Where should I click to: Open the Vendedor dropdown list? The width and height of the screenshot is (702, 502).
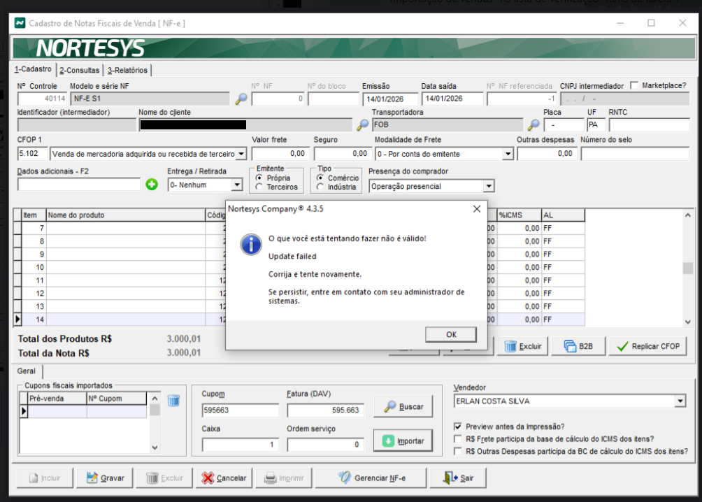(680, 401)
